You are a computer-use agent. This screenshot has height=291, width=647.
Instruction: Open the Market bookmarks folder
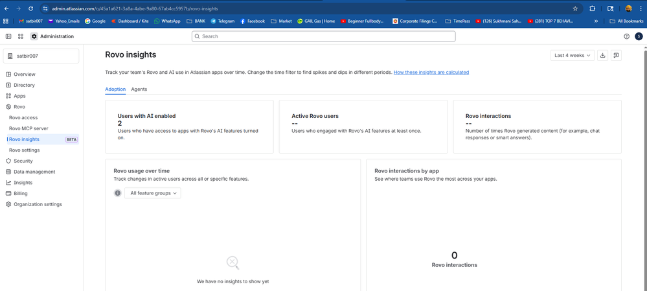(281, 21)
